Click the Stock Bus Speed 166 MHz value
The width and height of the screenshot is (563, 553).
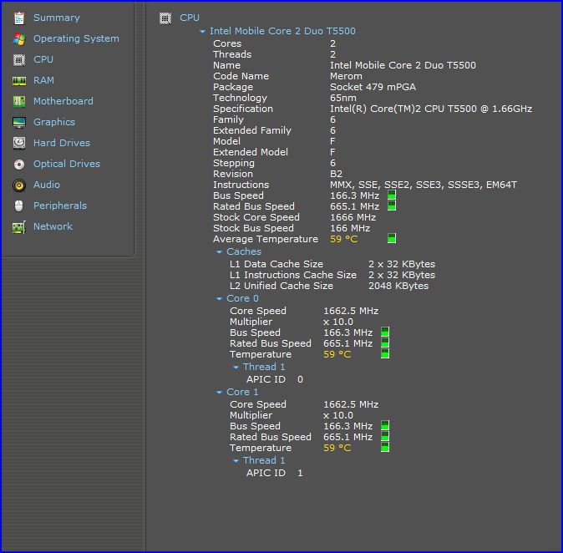[350, 228]
